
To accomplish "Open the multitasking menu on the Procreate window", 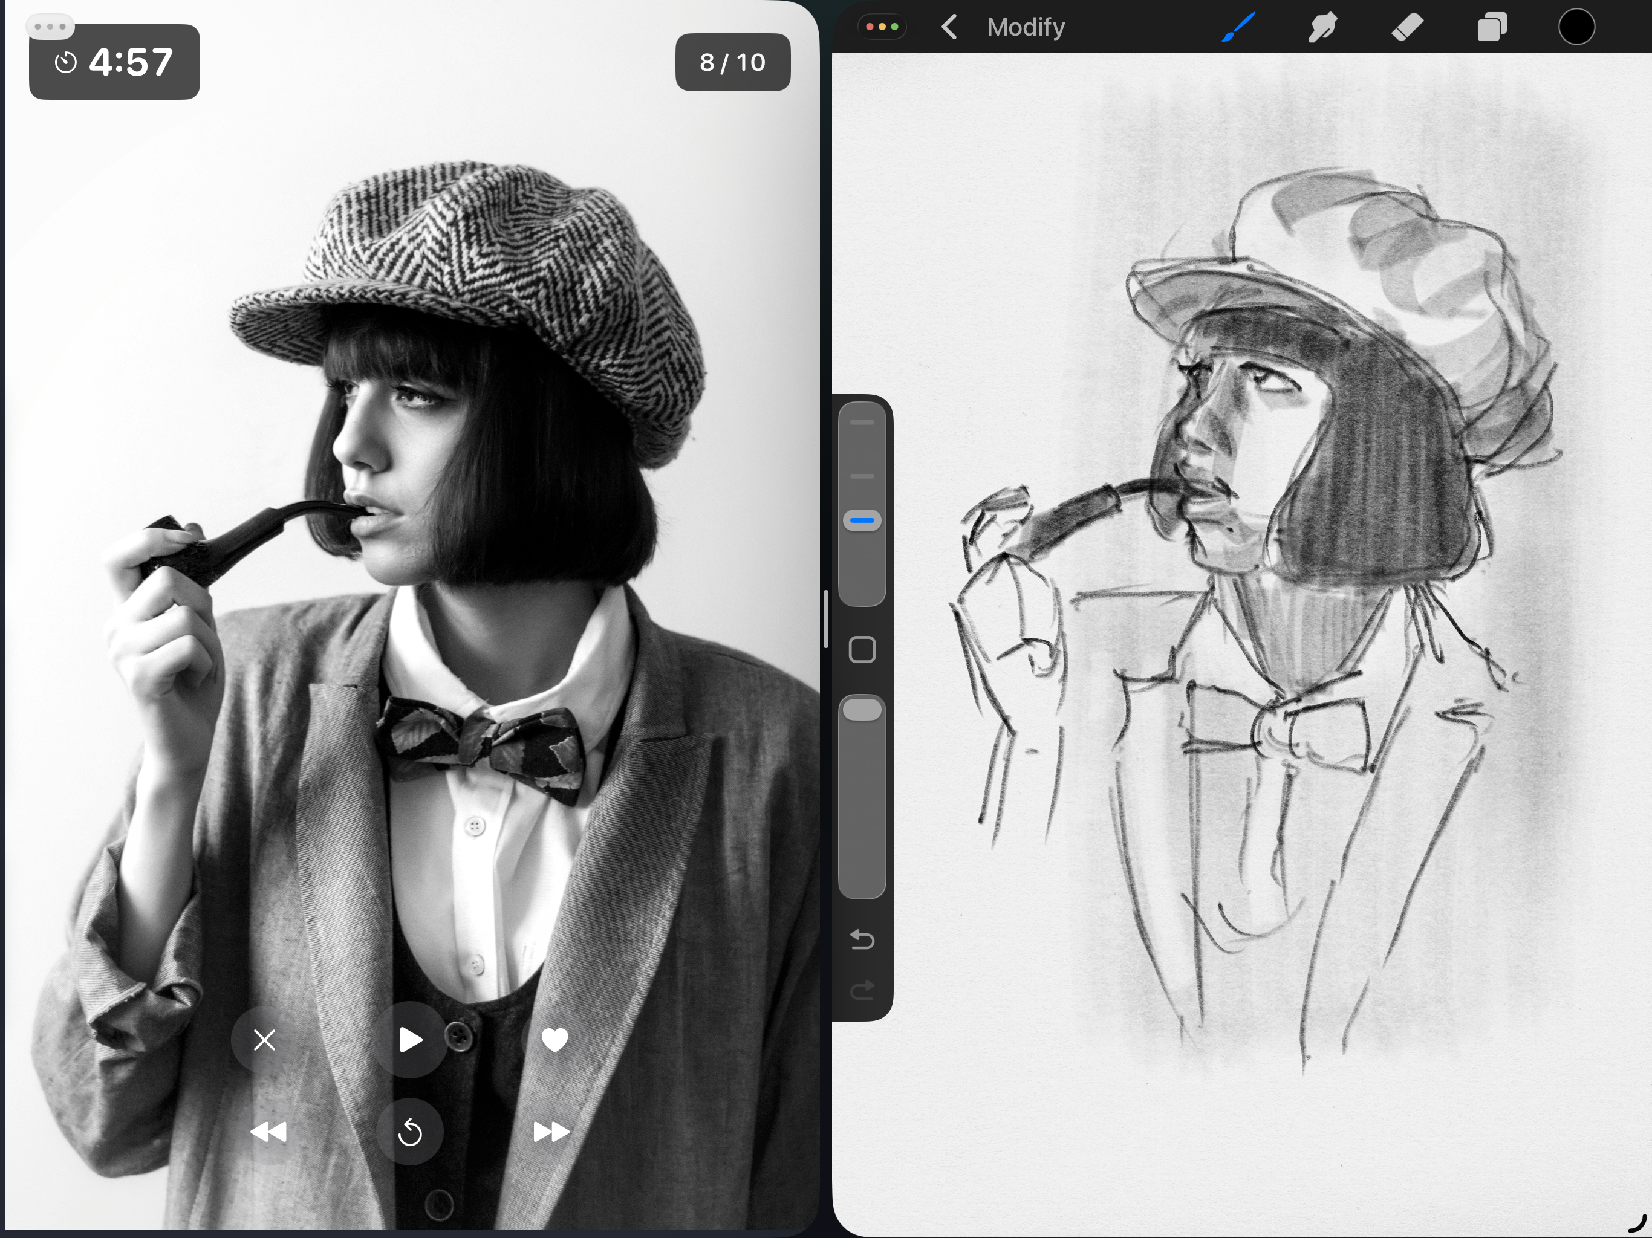I will point(884,26).
